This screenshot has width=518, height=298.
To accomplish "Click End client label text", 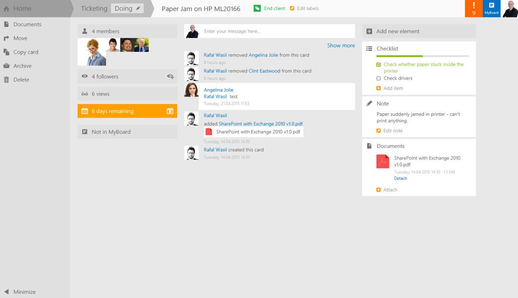I will click(x=275, y=8).
